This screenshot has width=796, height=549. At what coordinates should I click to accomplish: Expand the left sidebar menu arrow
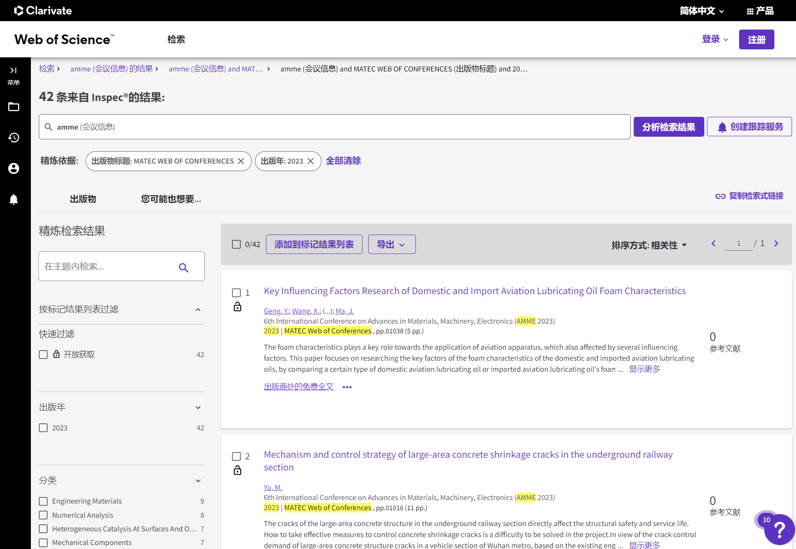pos(14,71)
